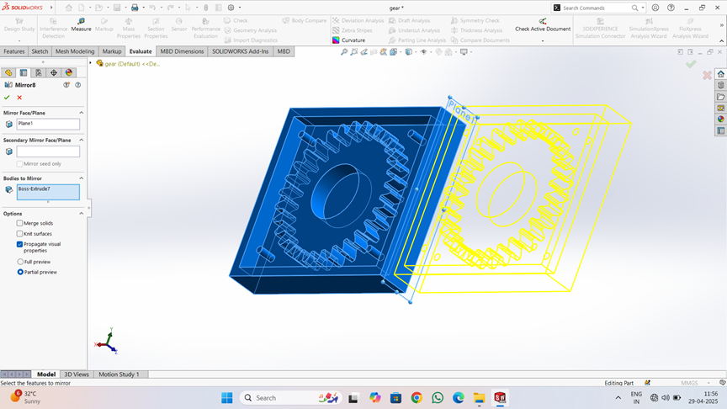Switch to MBD Dimensions tab
The image size is (727, 409).
tap(182, 51)
